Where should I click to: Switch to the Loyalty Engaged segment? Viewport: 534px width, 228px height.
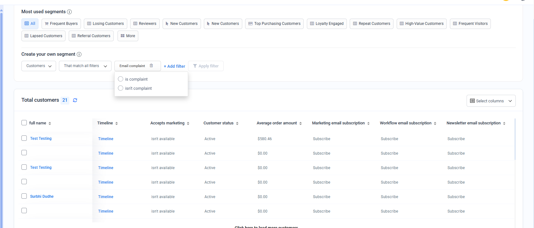tap(327, 24)
